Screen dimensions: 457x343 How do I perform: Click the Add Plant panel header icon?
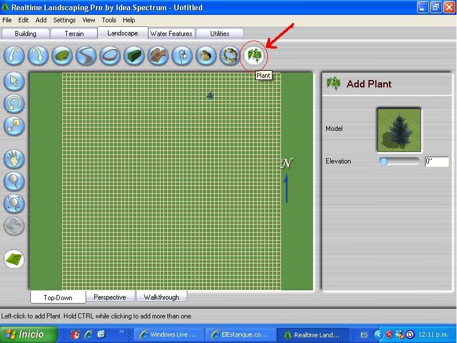334,83
